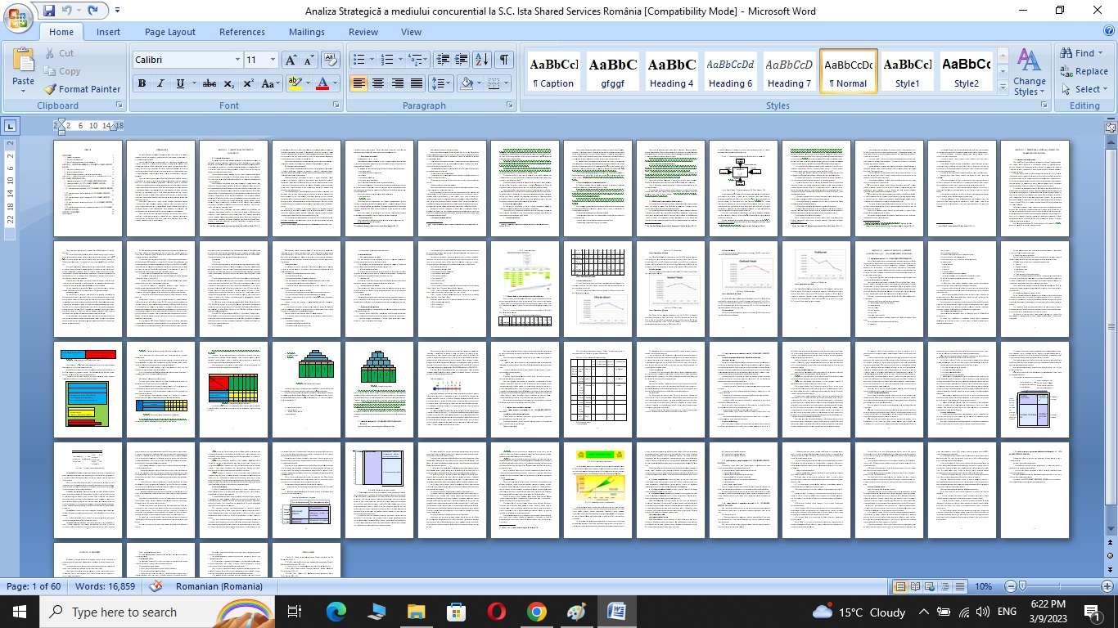Apply the Heading 4 style
Screen dimensions: 1118x628
(671, 72)
